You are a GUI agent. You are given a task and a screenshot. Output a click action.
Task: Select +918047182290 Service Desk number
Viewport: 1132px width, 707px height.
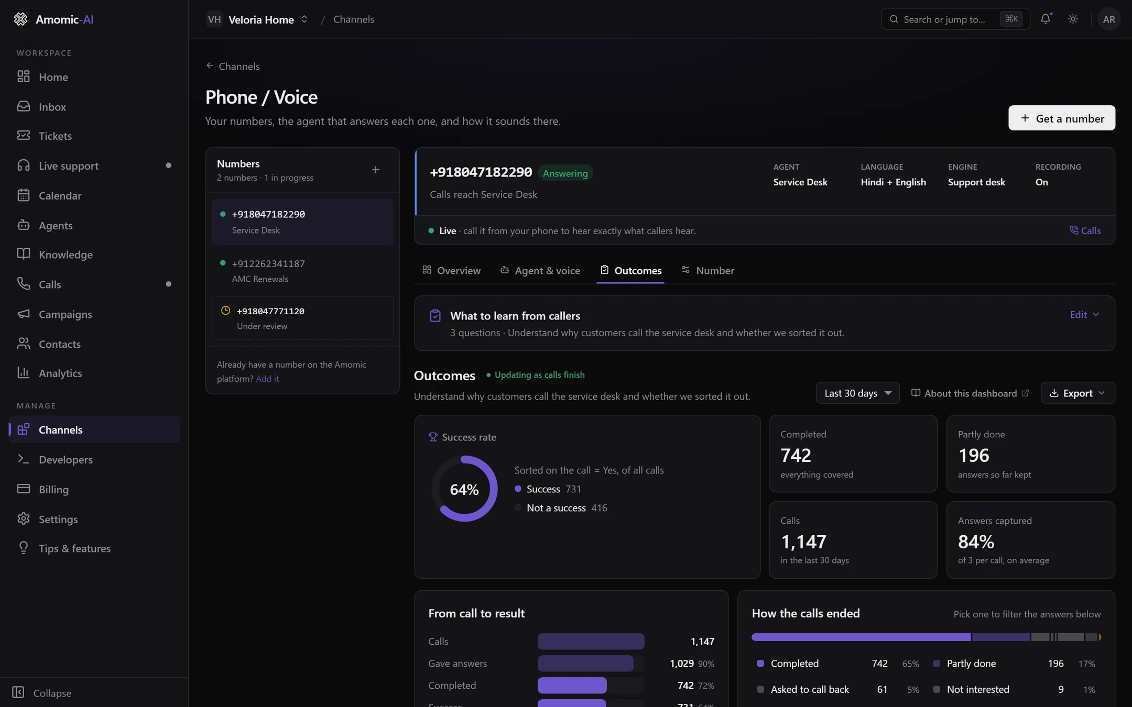tap(302, 222)
